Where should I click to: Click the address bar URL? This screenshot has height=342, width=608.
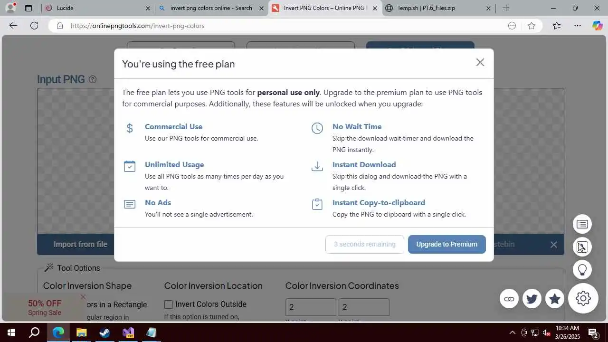pos(137,26)
